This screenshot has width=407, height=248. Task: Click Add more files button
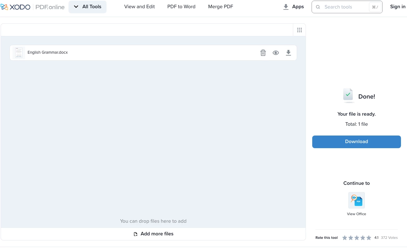tap(153, 234)
